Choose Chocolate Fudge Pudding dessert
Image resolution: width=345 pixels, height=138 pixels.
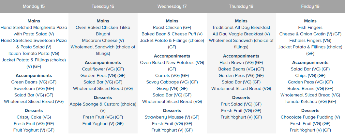click(310, 117)
